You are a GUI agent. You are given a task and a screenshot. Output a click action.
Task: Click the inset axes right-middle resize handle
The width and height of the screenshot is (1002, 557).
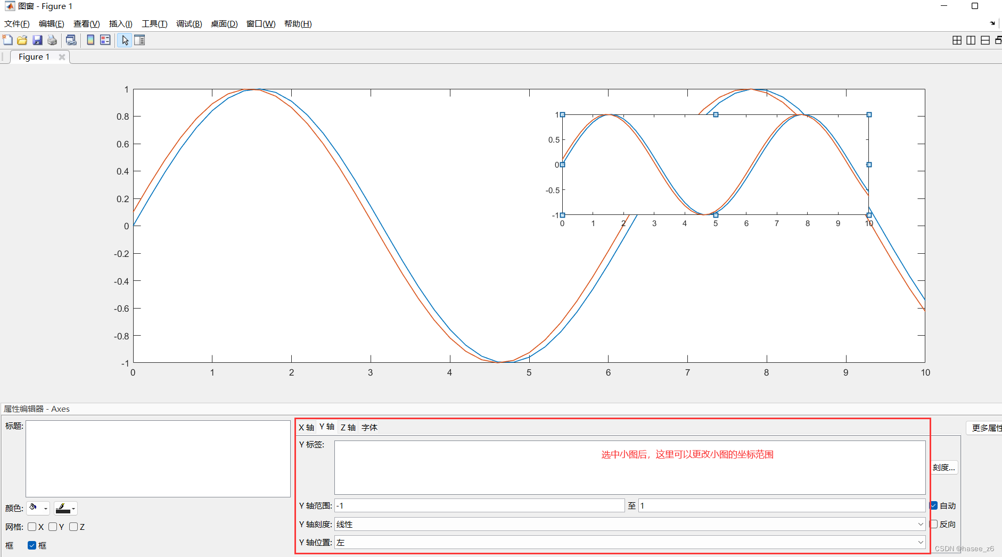pyautogui.click(x=869, y=164)
